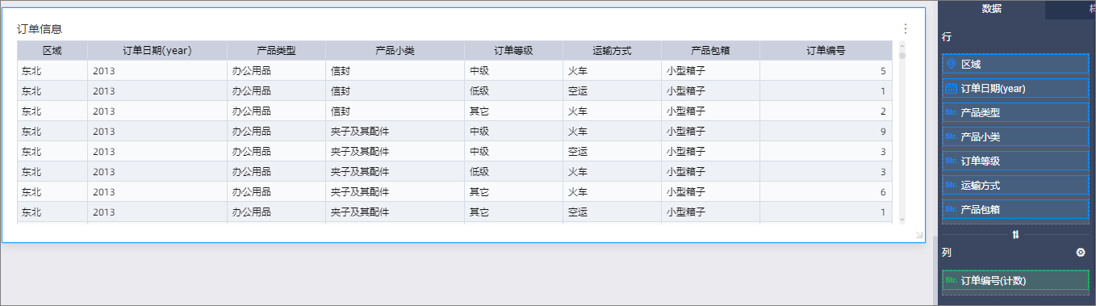Switch to the 数据 tab
Screen dimensions: 1096x306
click(992, 9)
